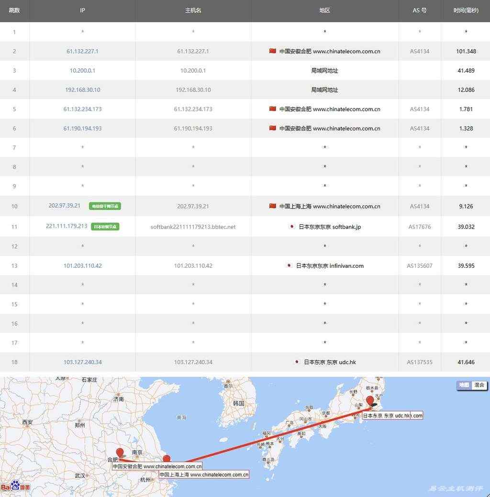Click the 地区 column header
Image resolution: width=490 pixels, height=497 pixels.
324,11
